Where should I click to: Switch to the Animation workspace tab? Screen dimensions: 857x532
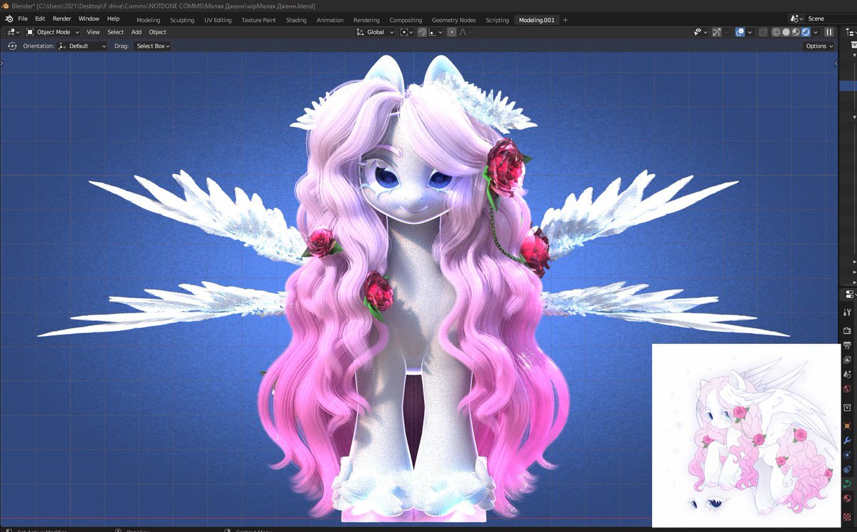click(330, 20)
